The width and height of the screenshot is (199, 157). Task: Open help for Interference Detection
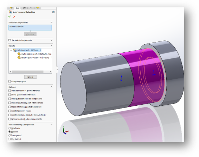tap(53, 12)
